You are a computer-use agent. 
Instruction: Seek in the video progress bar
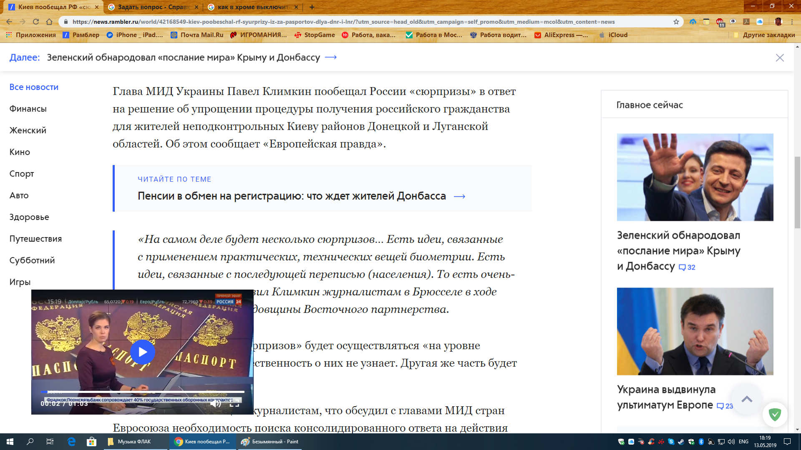pos(142,392)
